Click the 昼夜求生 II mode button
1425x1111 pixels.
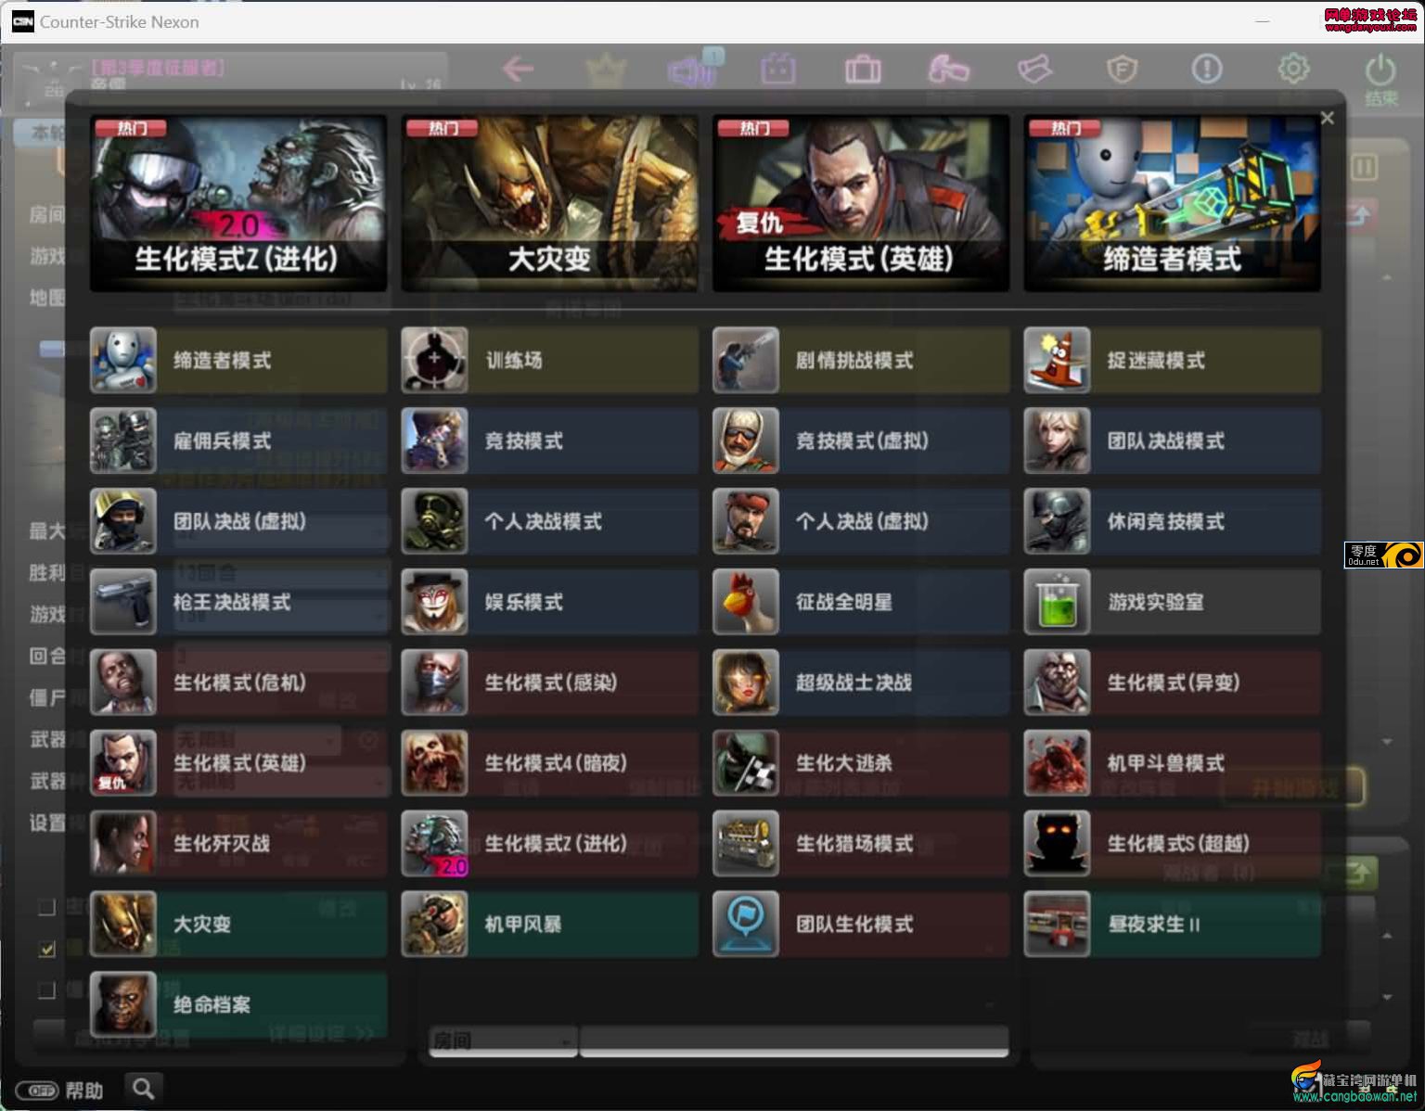(1172, 924)
